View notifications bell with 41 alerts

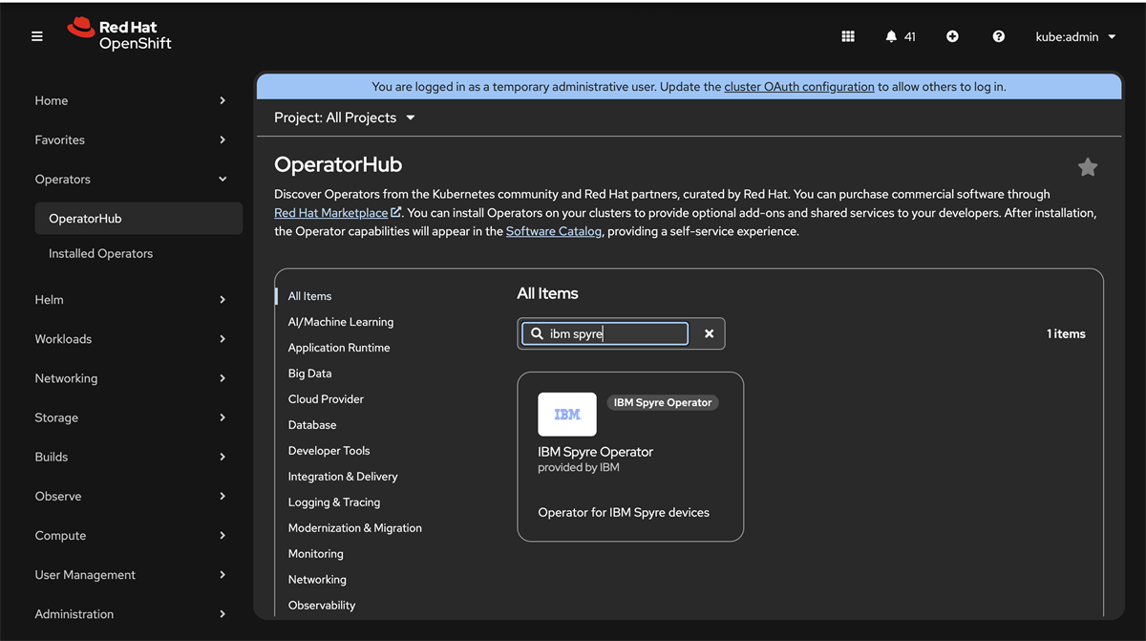point(900,36)
